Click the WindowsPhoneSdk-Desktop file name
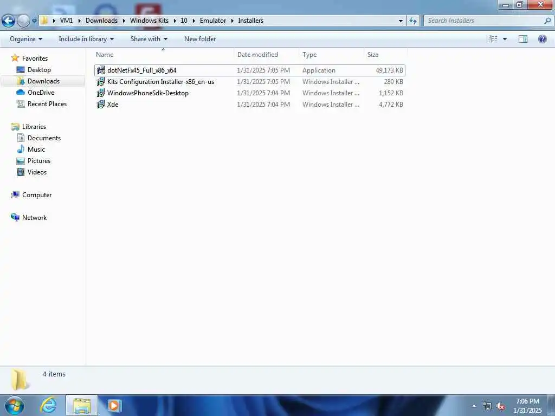The height and width of the screenshot is (416, 555). (147, 93)
